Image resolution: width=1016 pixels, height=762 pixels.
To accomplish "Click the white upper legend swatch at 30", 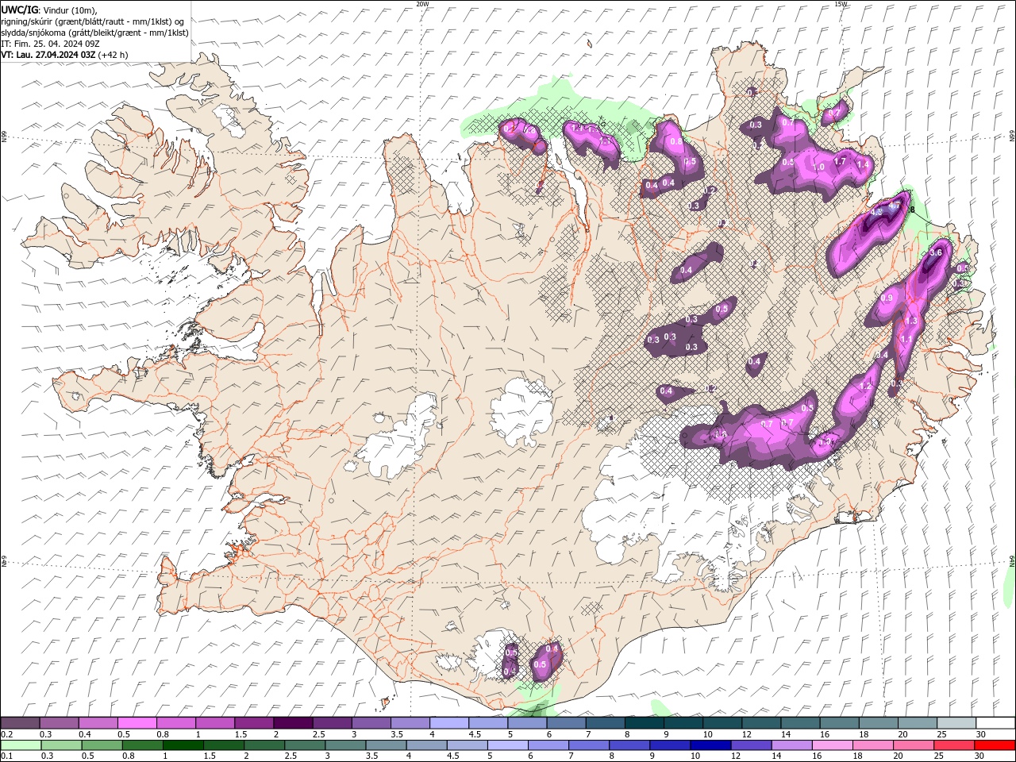I will pyautogui.click(x=996, y=723).
